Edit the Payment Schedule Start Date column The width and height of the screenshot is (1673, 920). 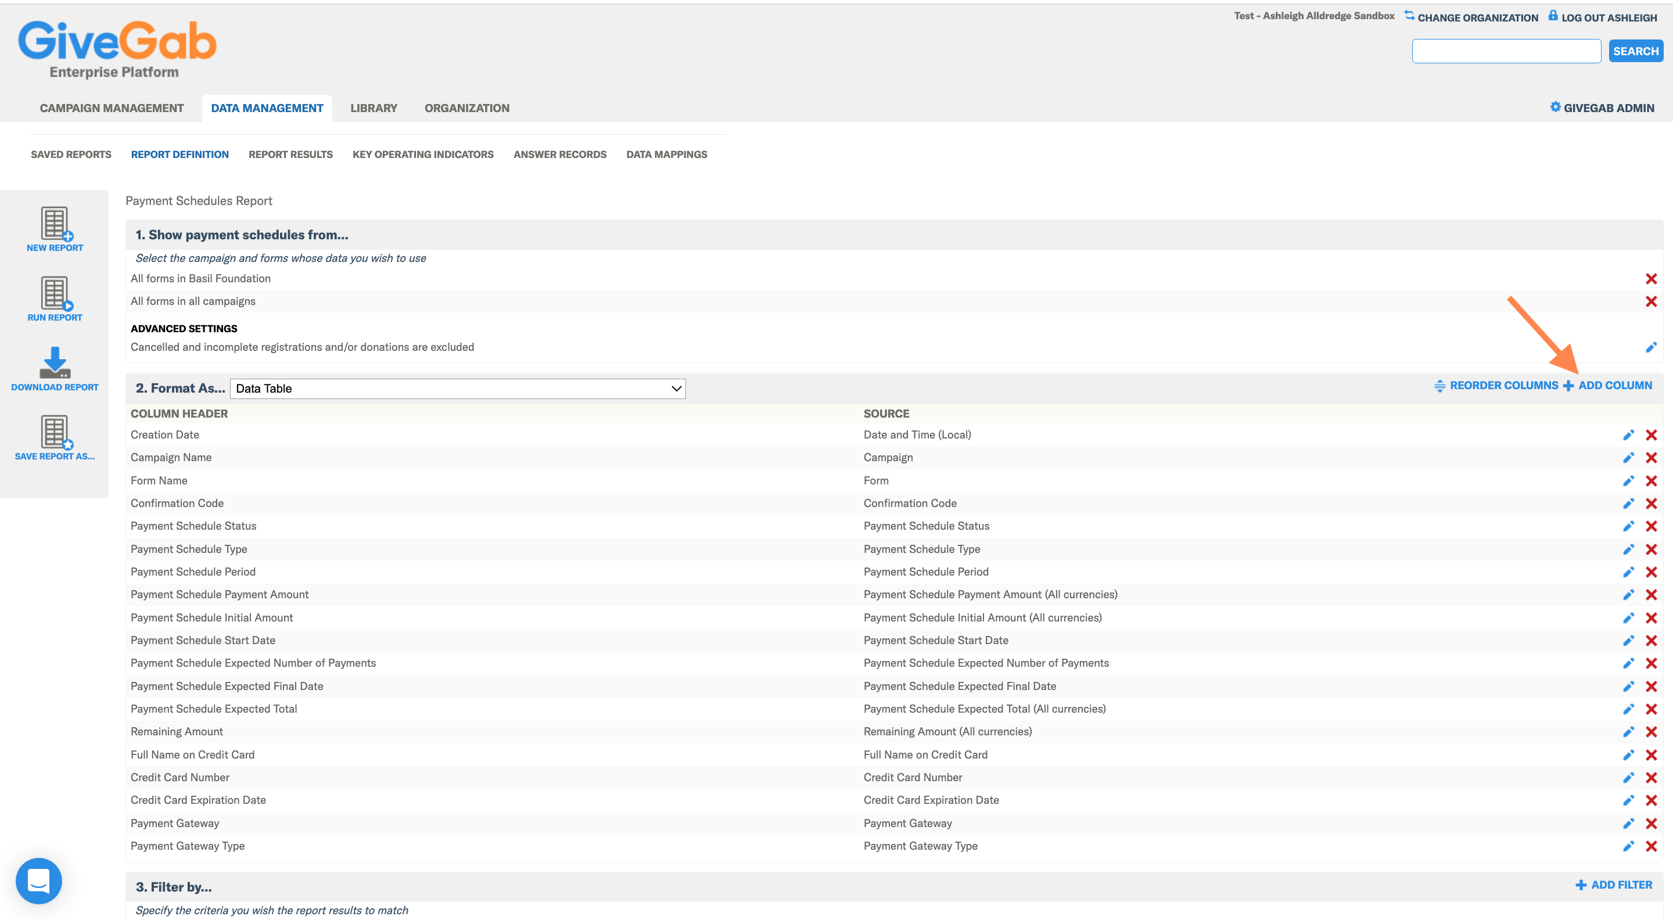pyautogui.click(x=1628, y=640)
